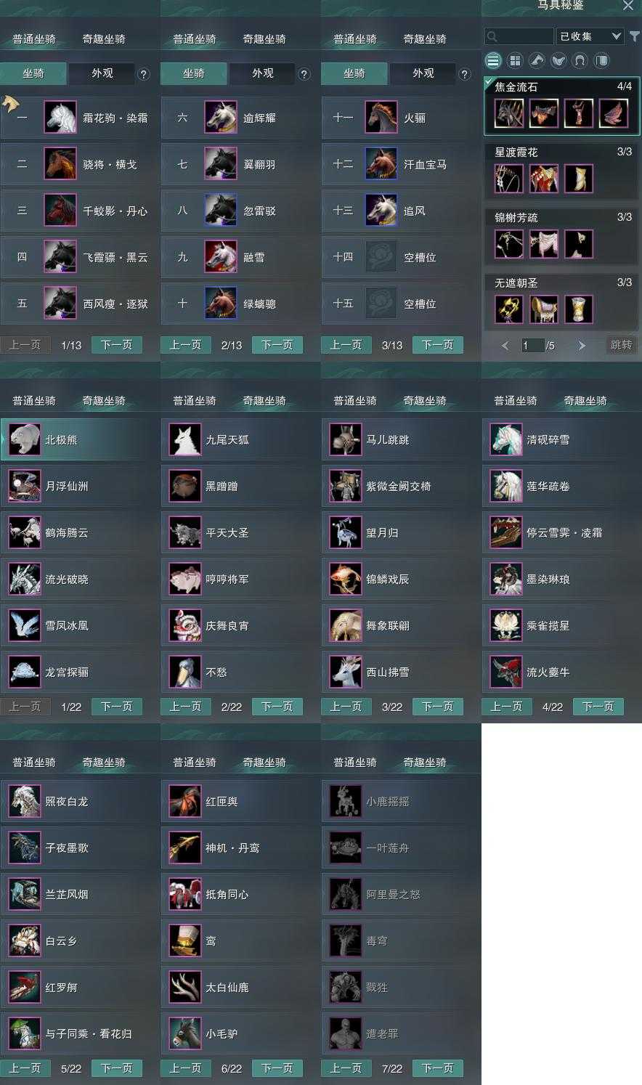Go to previous gear page with left arrow
Image resolution: width=642 pixels, height=1085 pixels.
505,346
